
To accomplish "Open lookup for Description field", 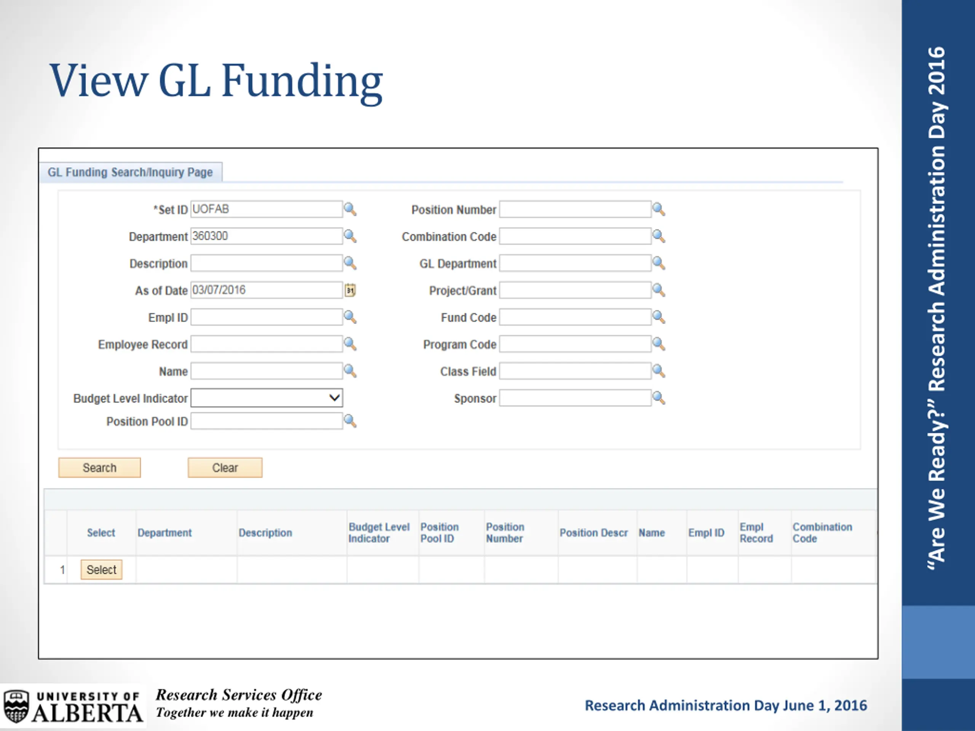I will pyautogui.click(x=350, y=263).
